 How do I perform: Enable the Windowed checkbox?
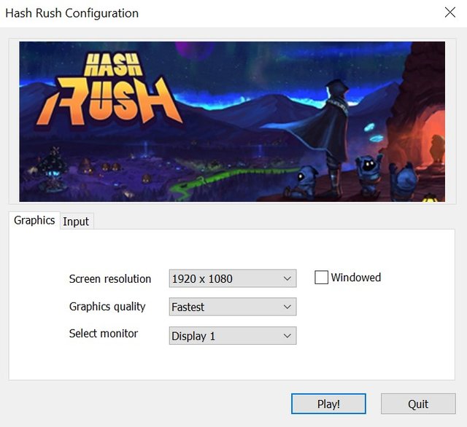pos(321,277)
